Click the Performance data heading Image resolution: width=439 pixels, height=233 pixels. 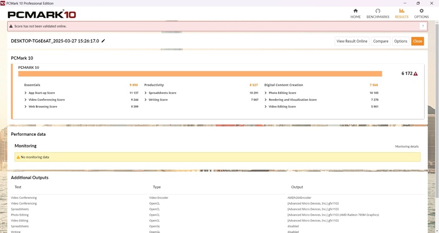point(28,134)
